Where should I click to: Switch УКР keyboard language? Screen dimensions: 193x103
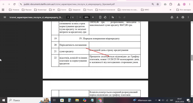171,100
